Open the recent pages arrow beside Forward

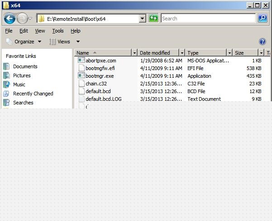coord(30,19)
